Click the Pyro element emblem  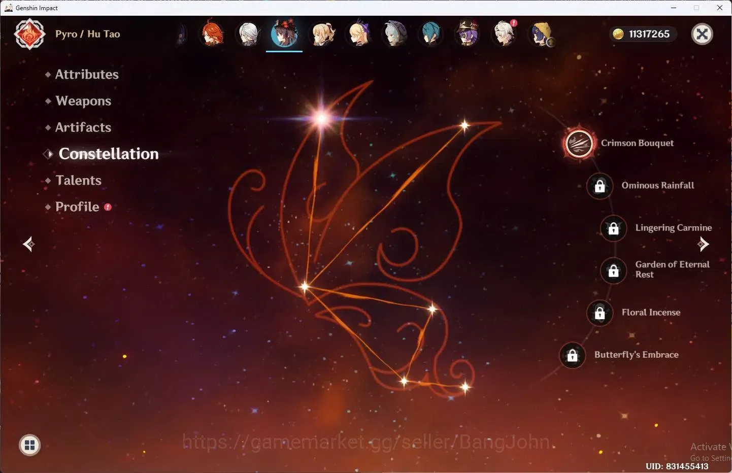(29, 34)
